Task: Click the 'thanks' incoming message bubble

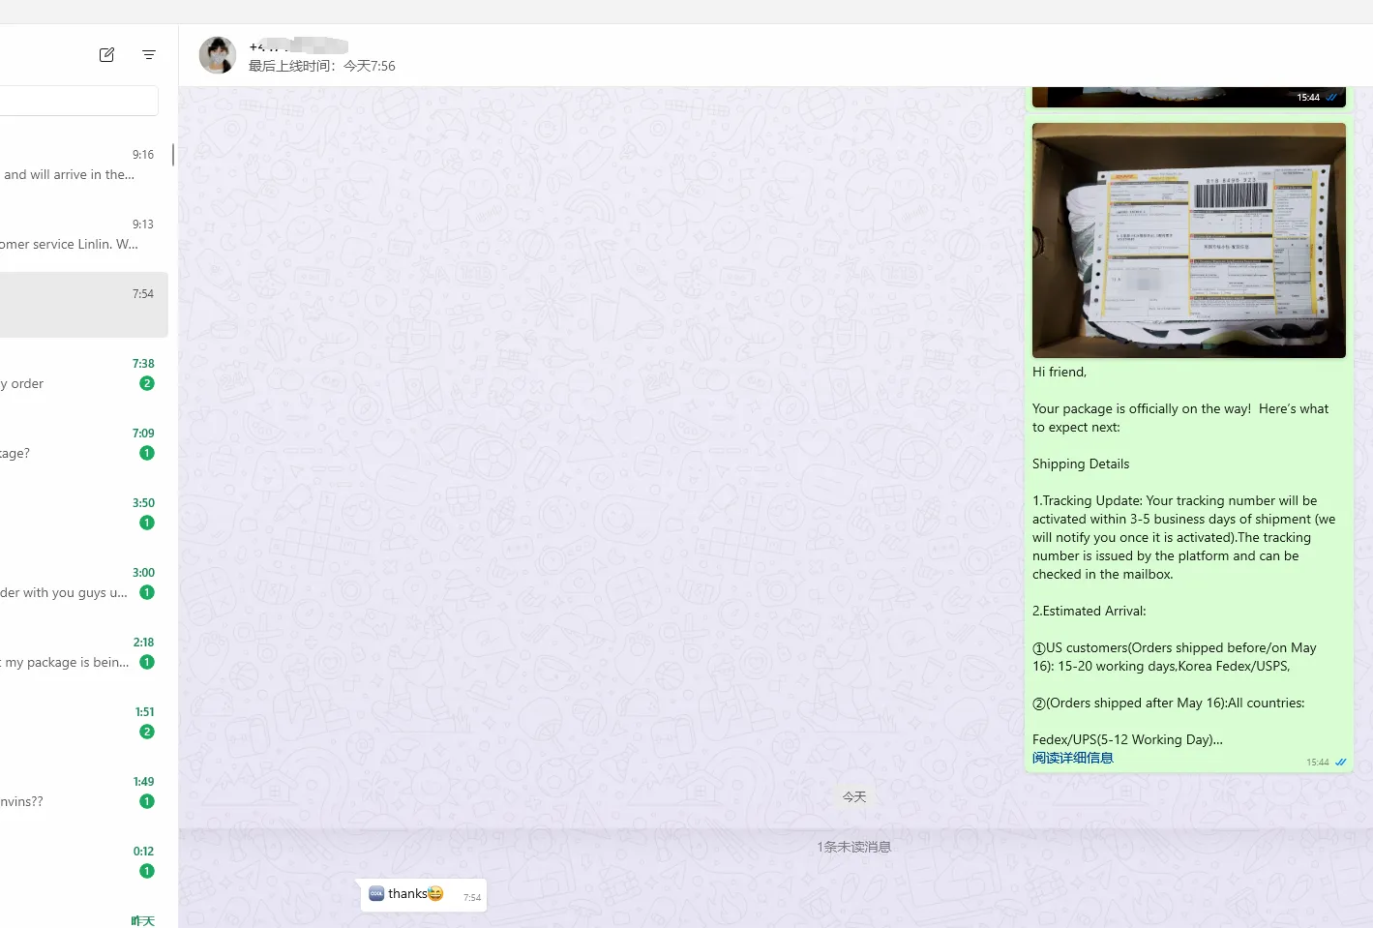Action: point(424,895)
